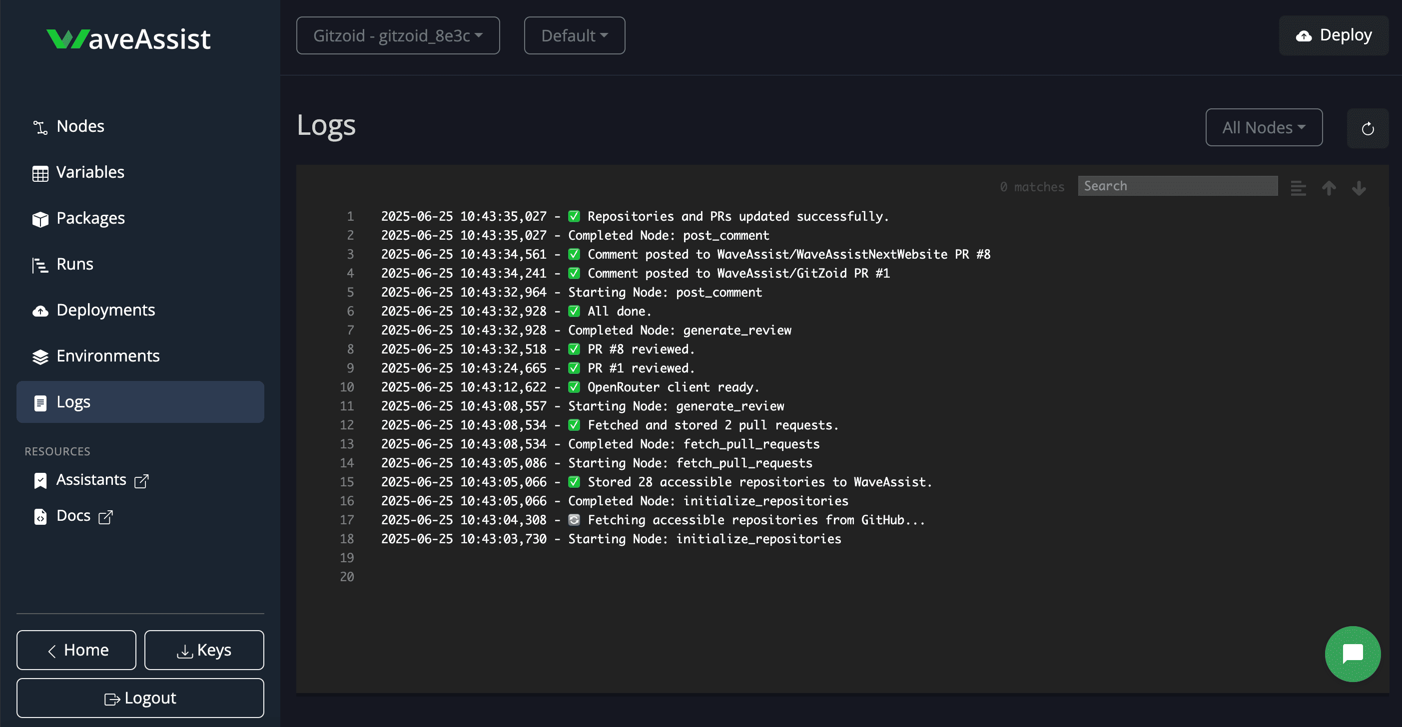Click the external-link icon beside Assistants

click(x=141, y=481)
